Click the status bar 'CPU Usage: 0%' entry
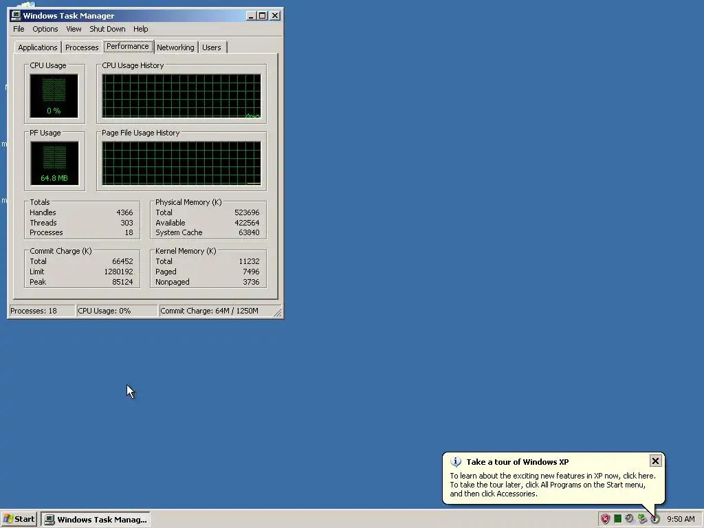This screenshot has width=704, height=528. 117,311
